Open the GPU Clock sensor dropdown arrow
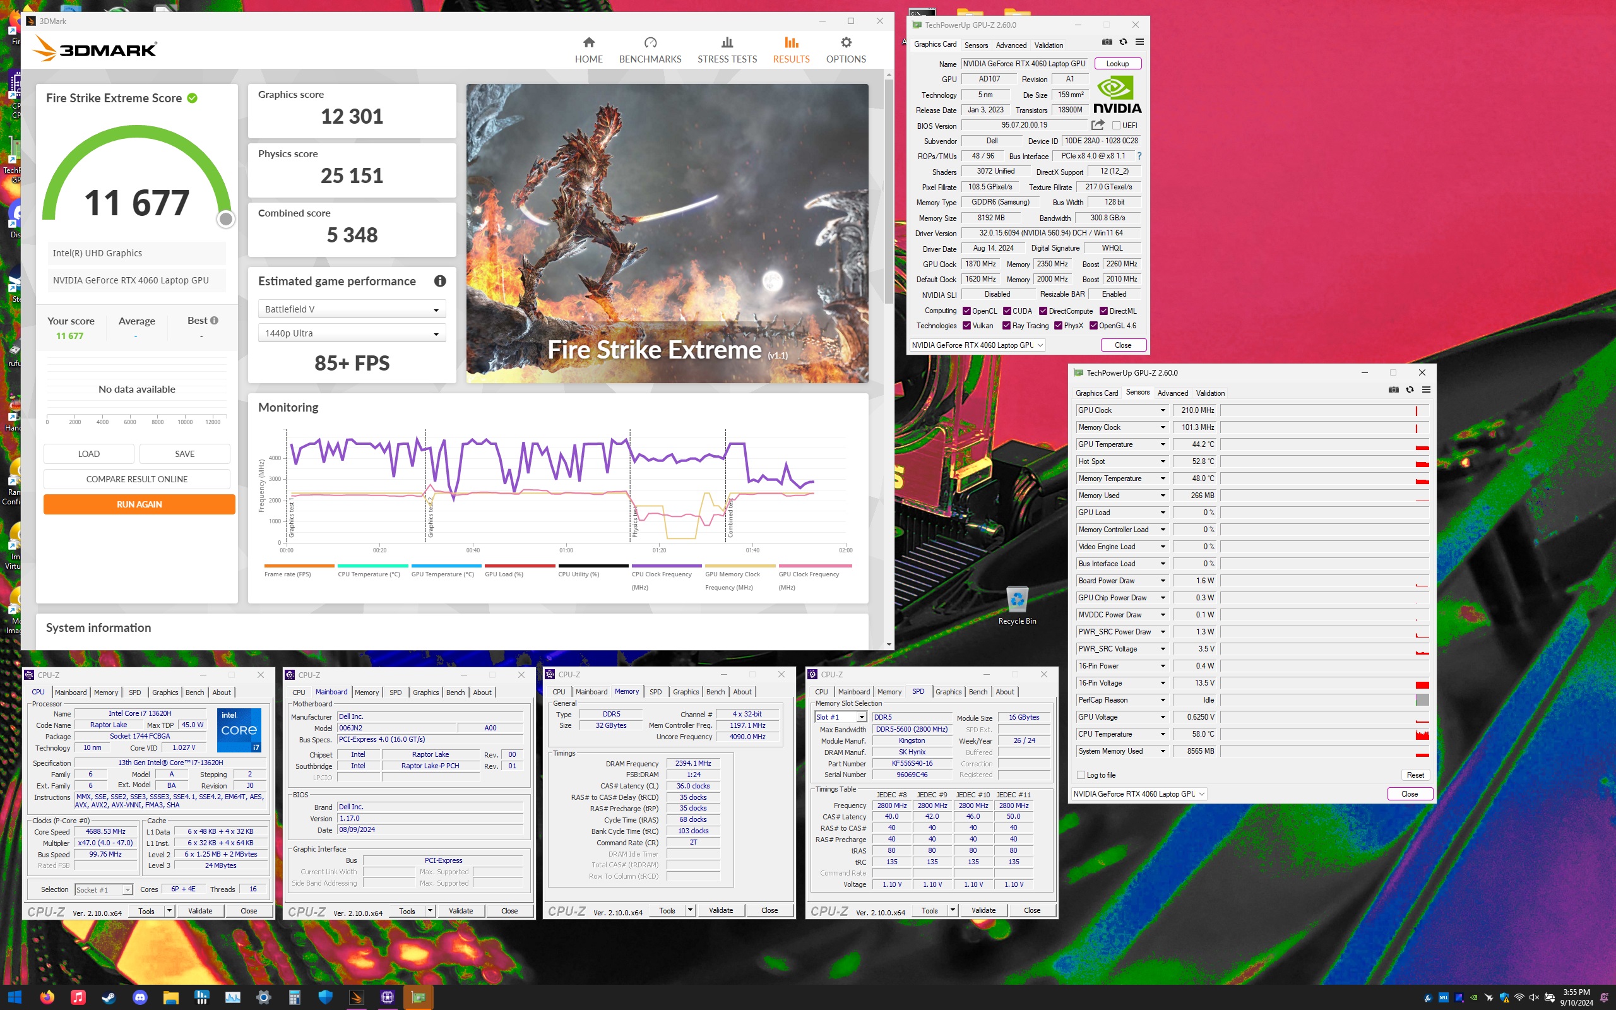Viewport: 1616px width, 1010px height. point(1163,411)
